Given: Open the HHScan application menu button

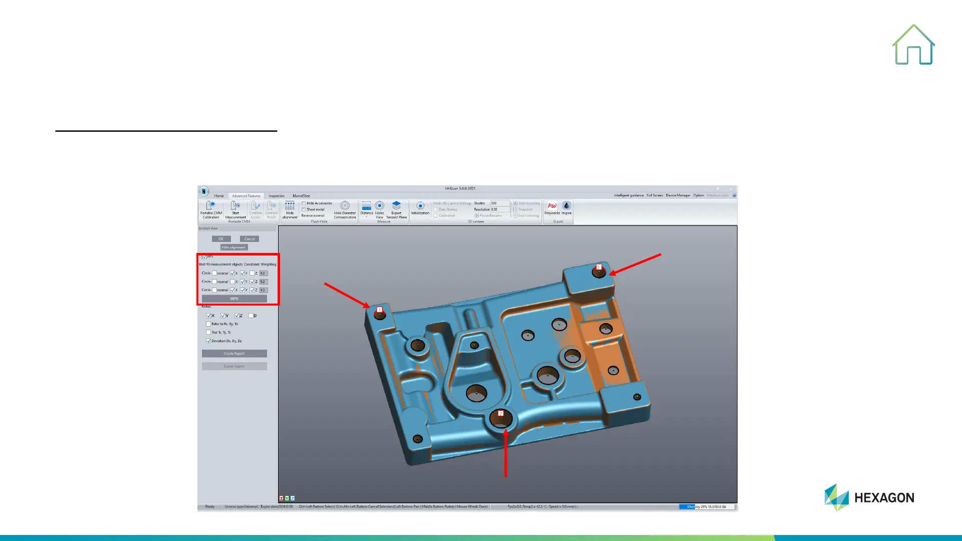Looking at the screenshot, I should coord(203,191).
